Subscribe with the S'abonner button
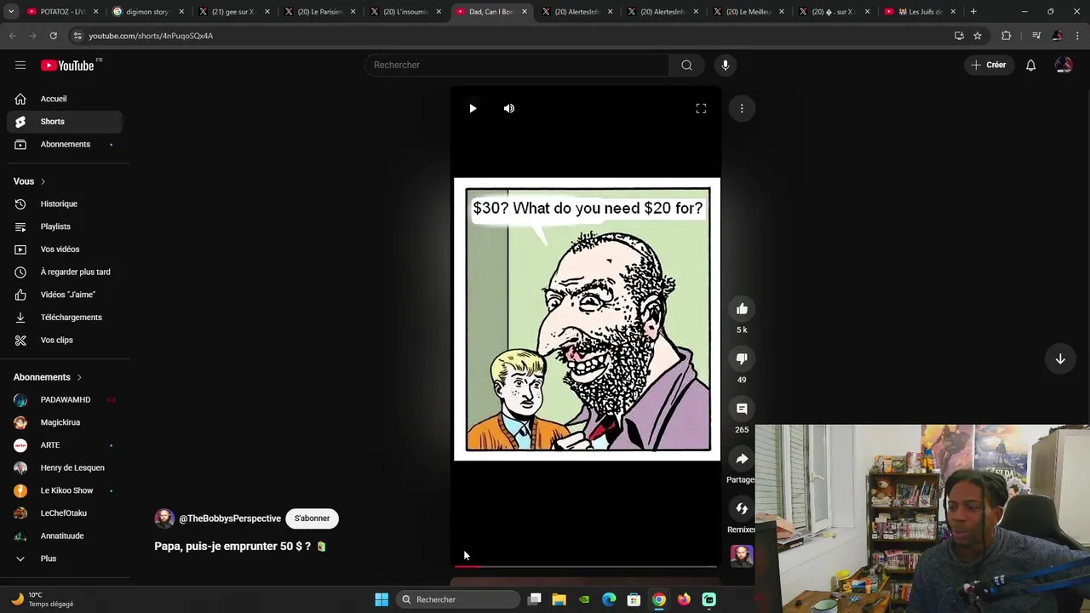Image resolution: width=1090 pixels, height=613 pixels. (312, 518)
